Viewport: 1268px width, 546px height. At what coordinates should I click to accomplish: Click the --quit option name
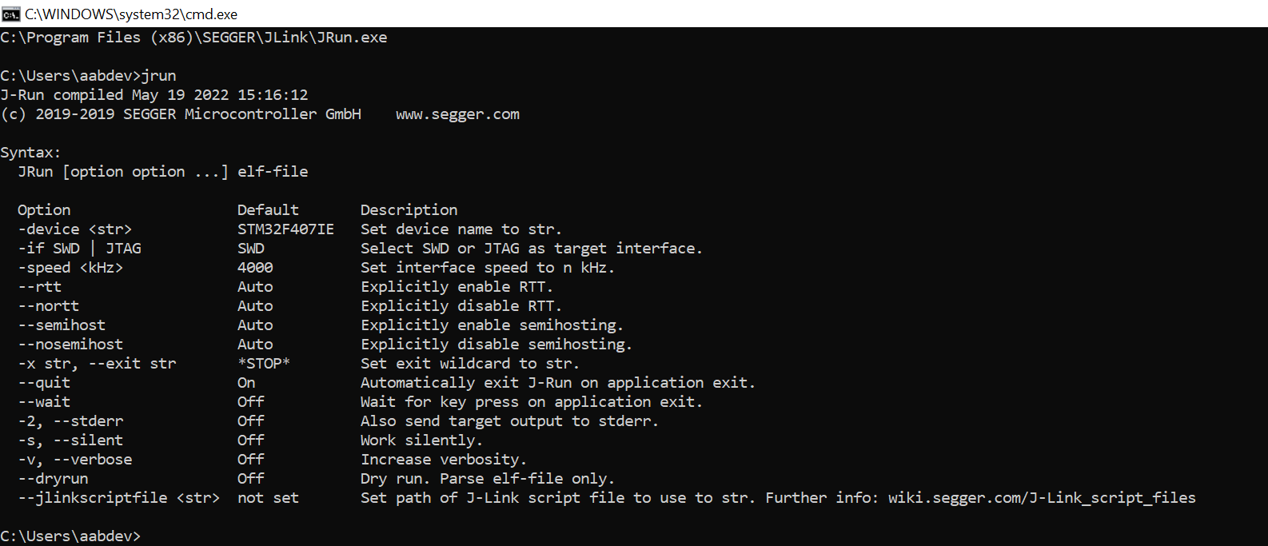coord(44,383)
